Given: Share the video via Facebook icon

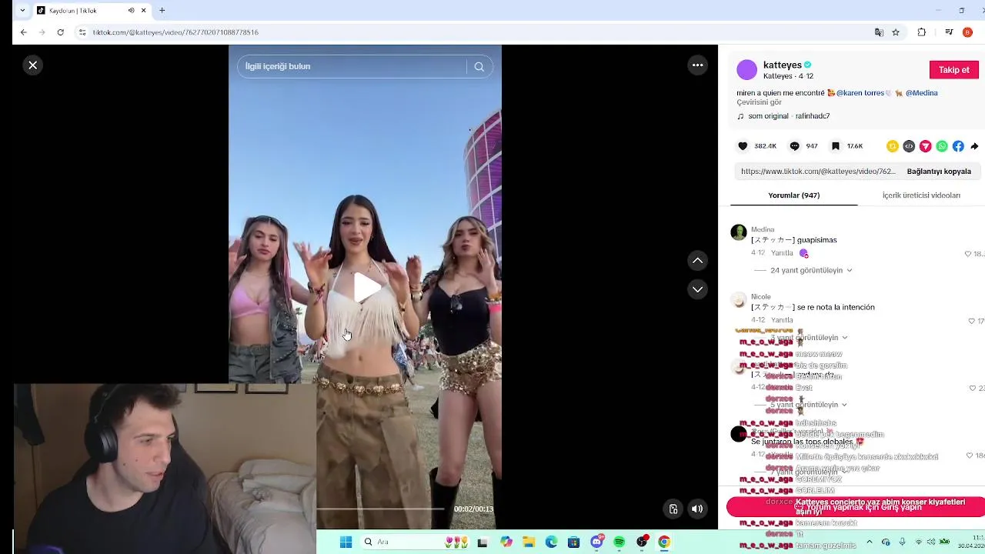Looking at the screenshot, I should 958,146.
